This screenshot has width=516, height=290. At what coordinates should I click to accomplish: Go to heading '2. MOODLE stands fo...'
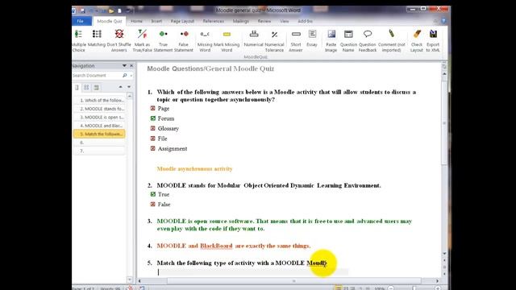pos(99,109)
